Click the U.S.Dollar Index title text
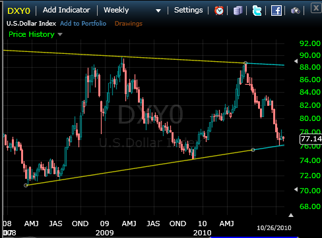 pos(31,24)
